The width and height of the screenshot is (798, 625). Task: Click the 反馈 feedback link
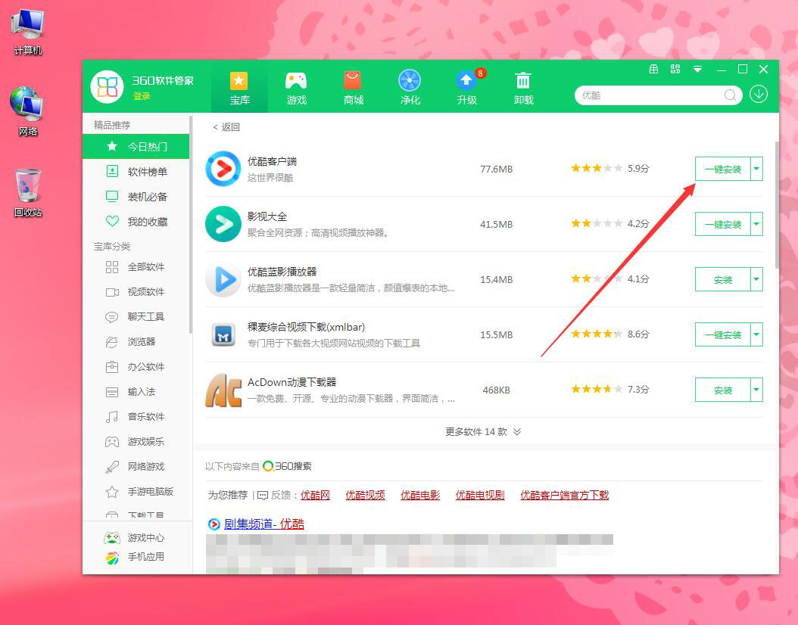[276, 495]
